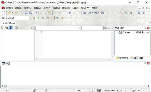Open Find with the binoculars icon
Screen dimensions: 151x92
pos(70,13)
